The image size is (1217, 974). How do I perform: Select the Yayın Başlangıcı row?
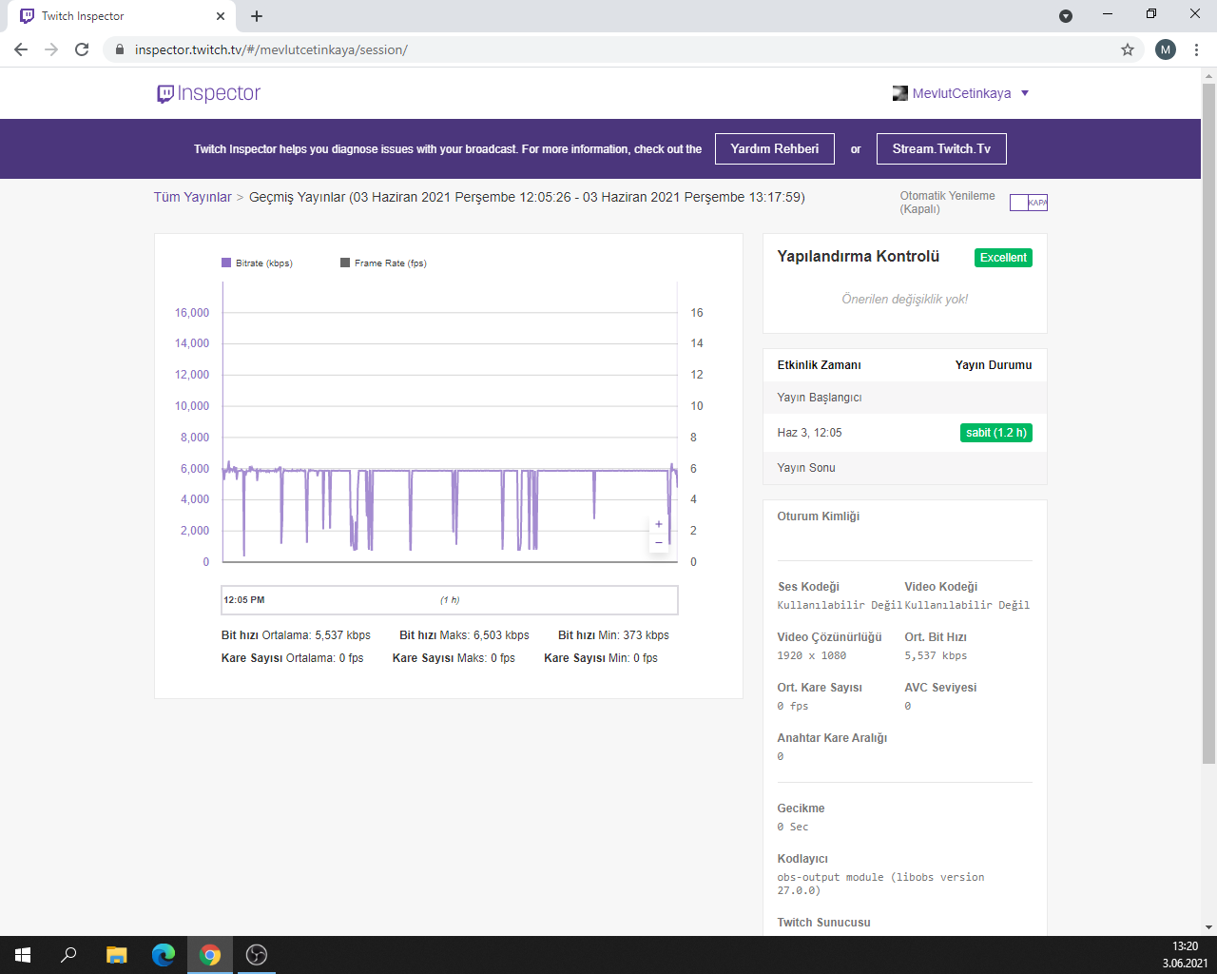905,398
